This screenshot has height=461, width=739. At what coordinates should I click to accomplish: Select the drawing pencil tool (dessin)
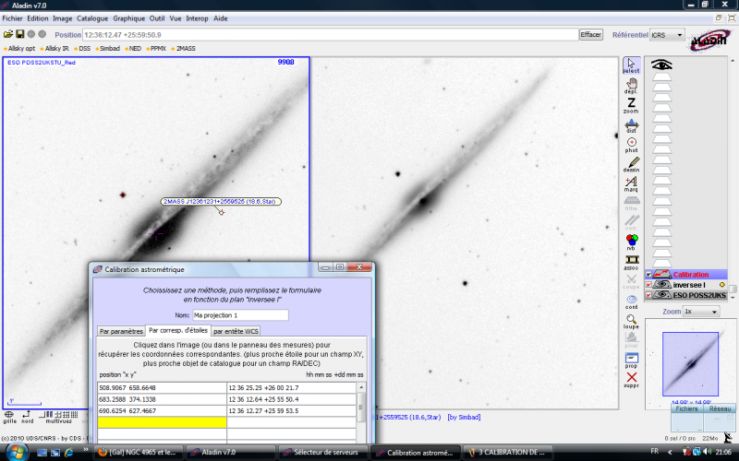[x=632, y=165]
